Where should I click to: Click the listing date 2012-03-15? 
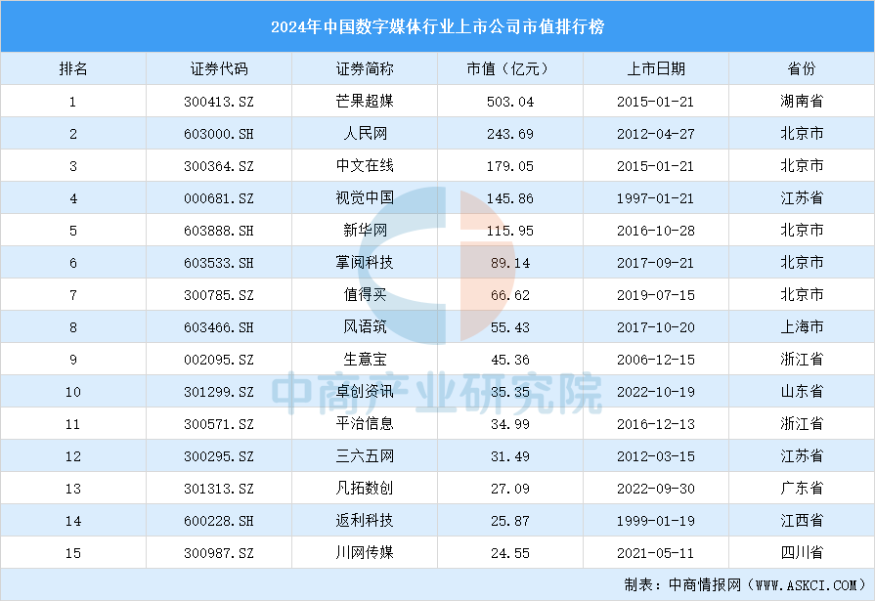pos(656,457)
